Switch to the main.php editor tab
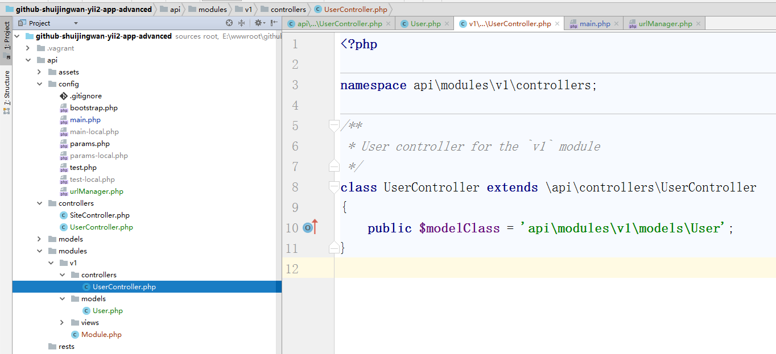Image resolution: width=776 pixels, height=354 pixels. tap(594, 24)
